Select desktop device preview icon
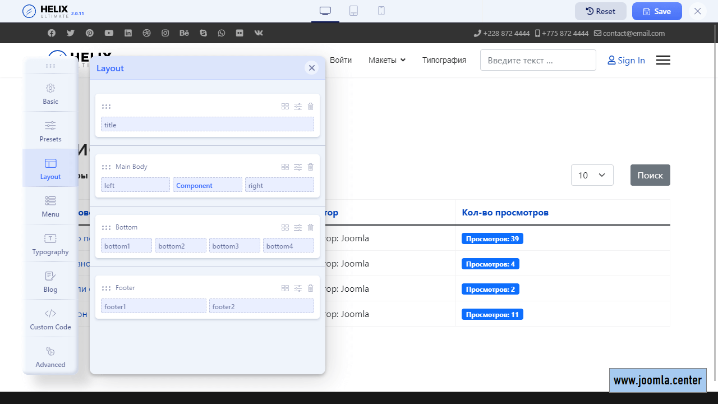The height and width of the screenshot is (404, 718). (x=325, y=11)
